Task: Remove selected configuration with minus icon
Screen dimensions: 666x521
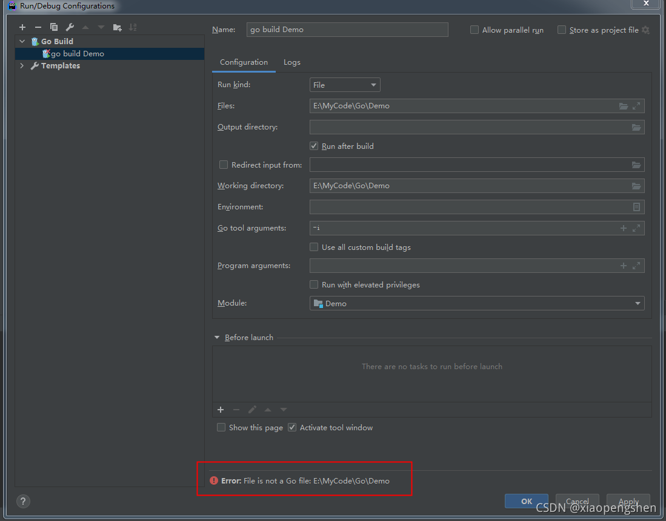Action: point(38,27)
